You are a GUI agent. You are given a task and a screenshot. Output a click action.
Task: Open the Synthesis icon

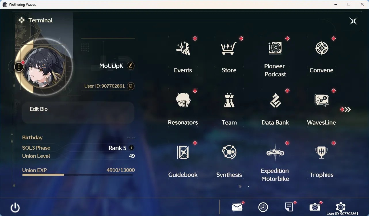(229, 152)
